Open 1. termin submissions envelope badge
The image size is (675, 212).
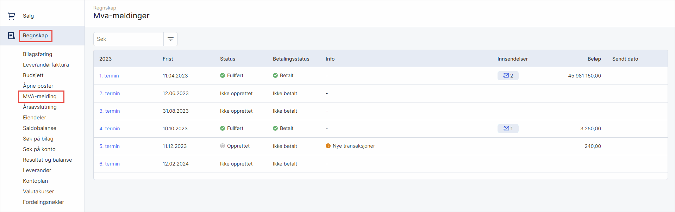click(508, 76)
